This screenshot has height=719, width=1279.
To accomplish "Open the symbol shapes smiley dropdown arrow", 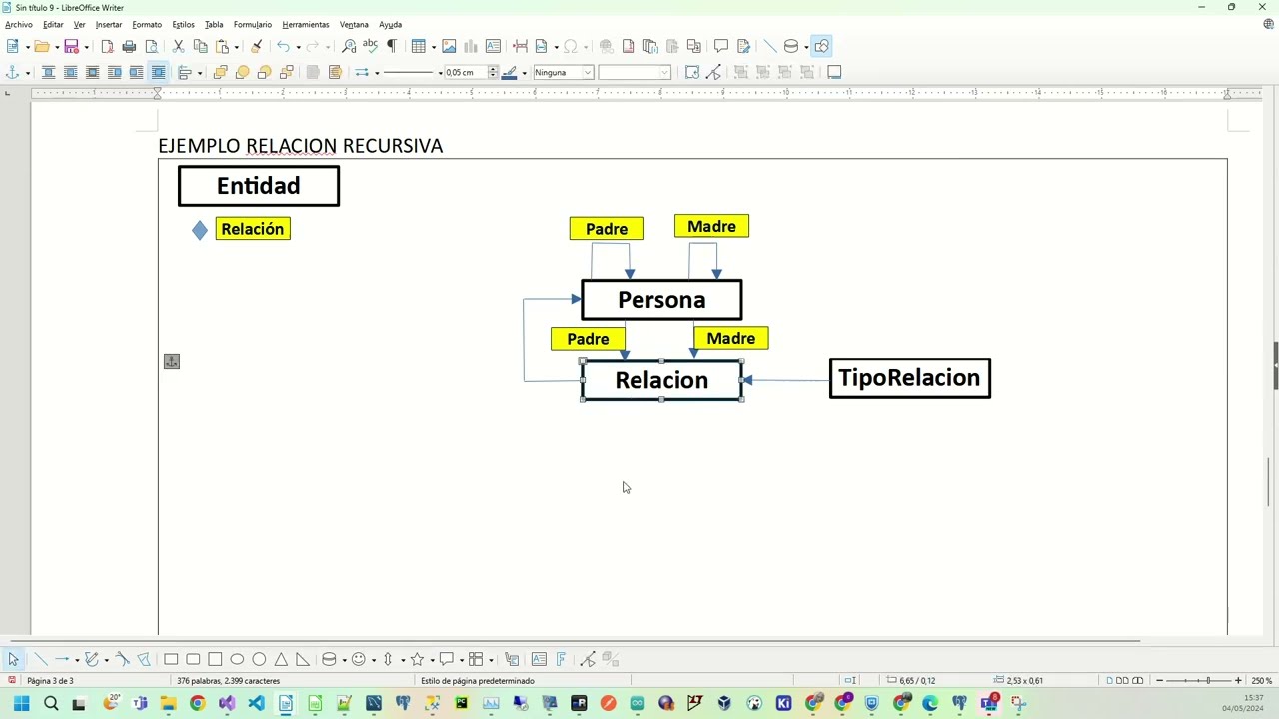I will click(x=373, y=659).
